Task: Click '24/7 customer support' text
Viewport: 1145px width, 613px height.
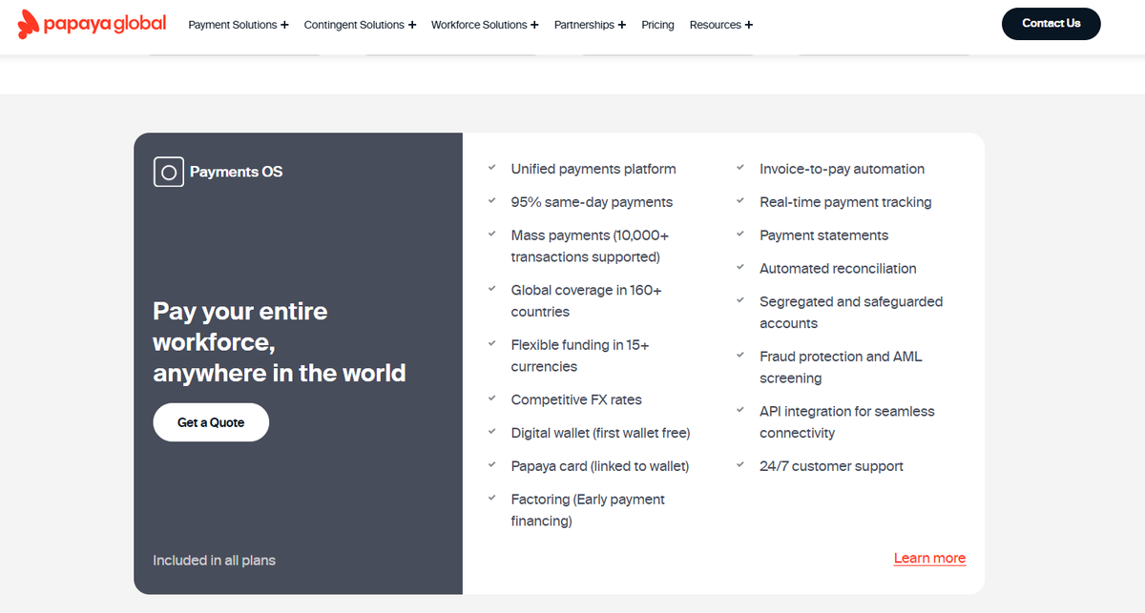Action: tap(831, 466)
